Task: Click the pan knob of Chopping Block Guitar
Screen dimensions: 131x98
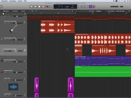Action: click(25, 39)
